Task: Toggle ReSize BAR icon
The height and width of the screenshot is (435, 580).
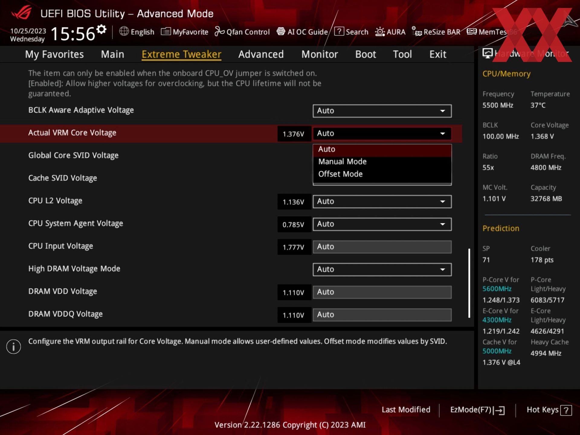Action: 417,31
